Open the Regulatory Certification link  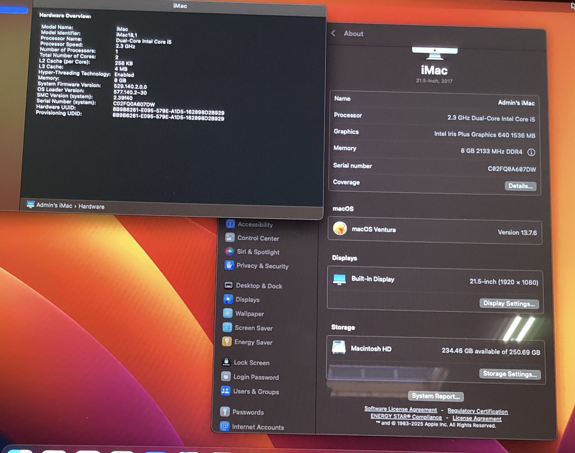pyautogui.click(x=478, y=411)
